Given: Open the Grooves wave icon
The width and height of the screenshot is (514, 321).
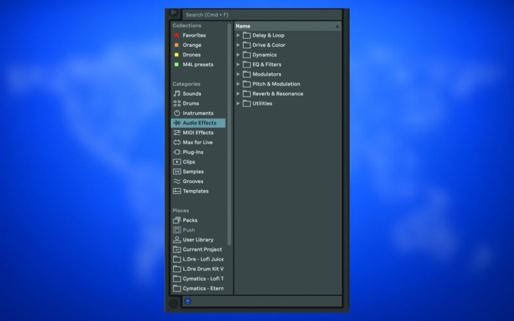Looking at the screenshot, I should coord(177,181).
